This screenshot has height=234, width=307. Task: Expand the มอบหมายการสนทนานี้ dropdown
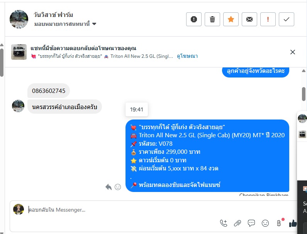(x=65, y=24)
